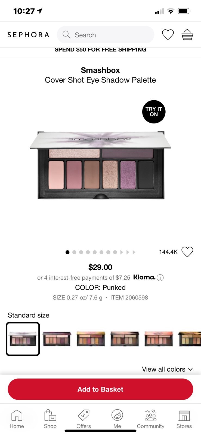Open the Loves heart icon in header
The image size is (201, 436).
(x=168, y=35)
